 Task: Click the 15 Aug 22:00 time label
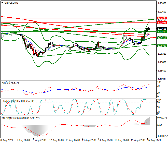click(138, 140)
